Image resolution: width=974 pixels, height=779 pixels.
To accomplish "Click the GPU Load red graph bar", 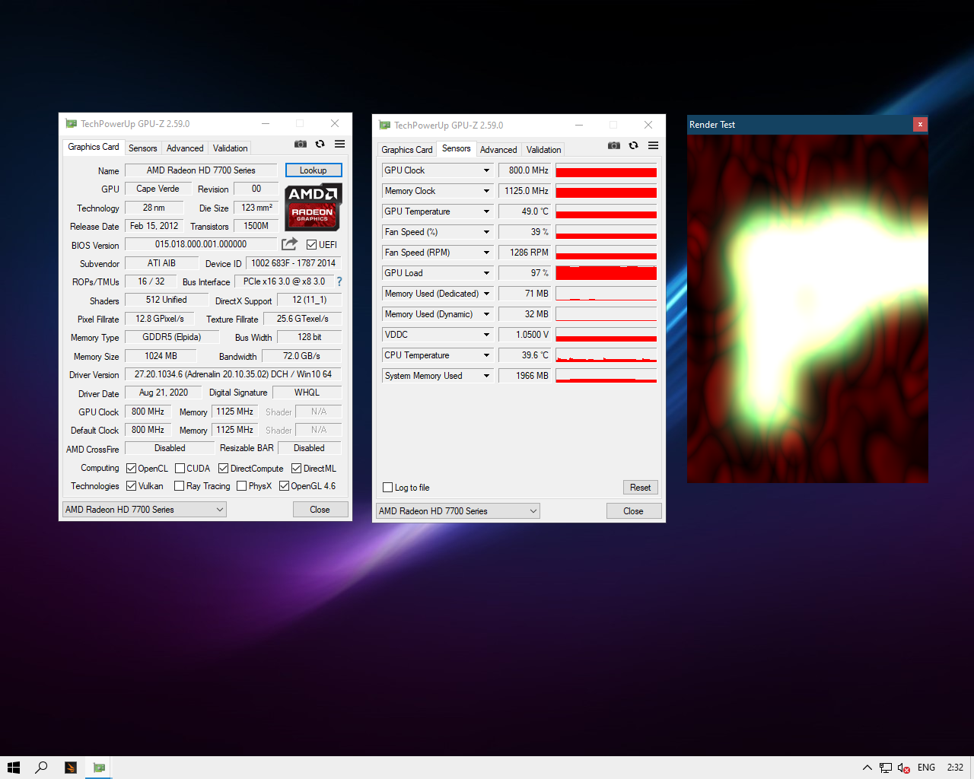I will point(606,273).
